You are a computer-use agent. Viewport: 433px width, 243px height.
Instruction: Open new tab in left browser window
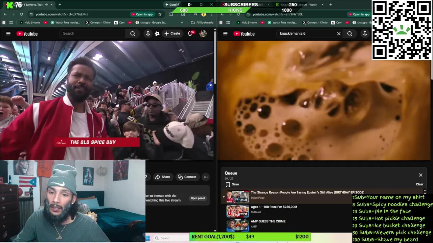[60, 5]
